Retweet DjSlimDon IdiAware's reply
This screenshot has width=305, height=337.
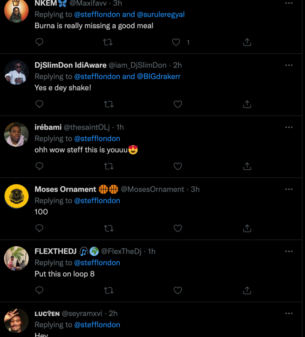point(108,104)
